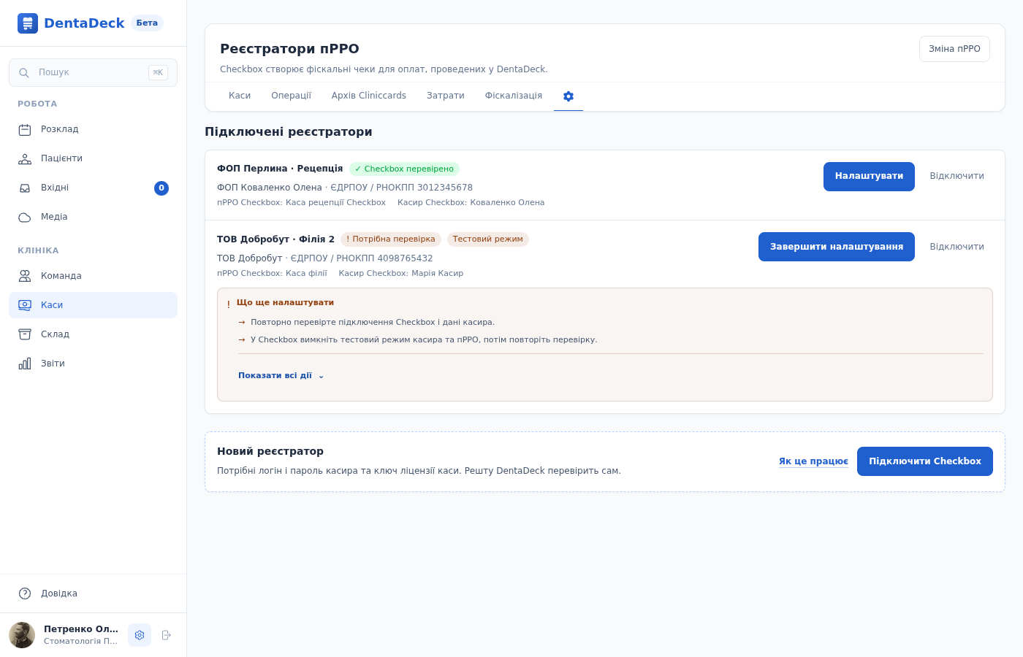
Task: Open Довідка question mark icon
Action: point(25,593)
